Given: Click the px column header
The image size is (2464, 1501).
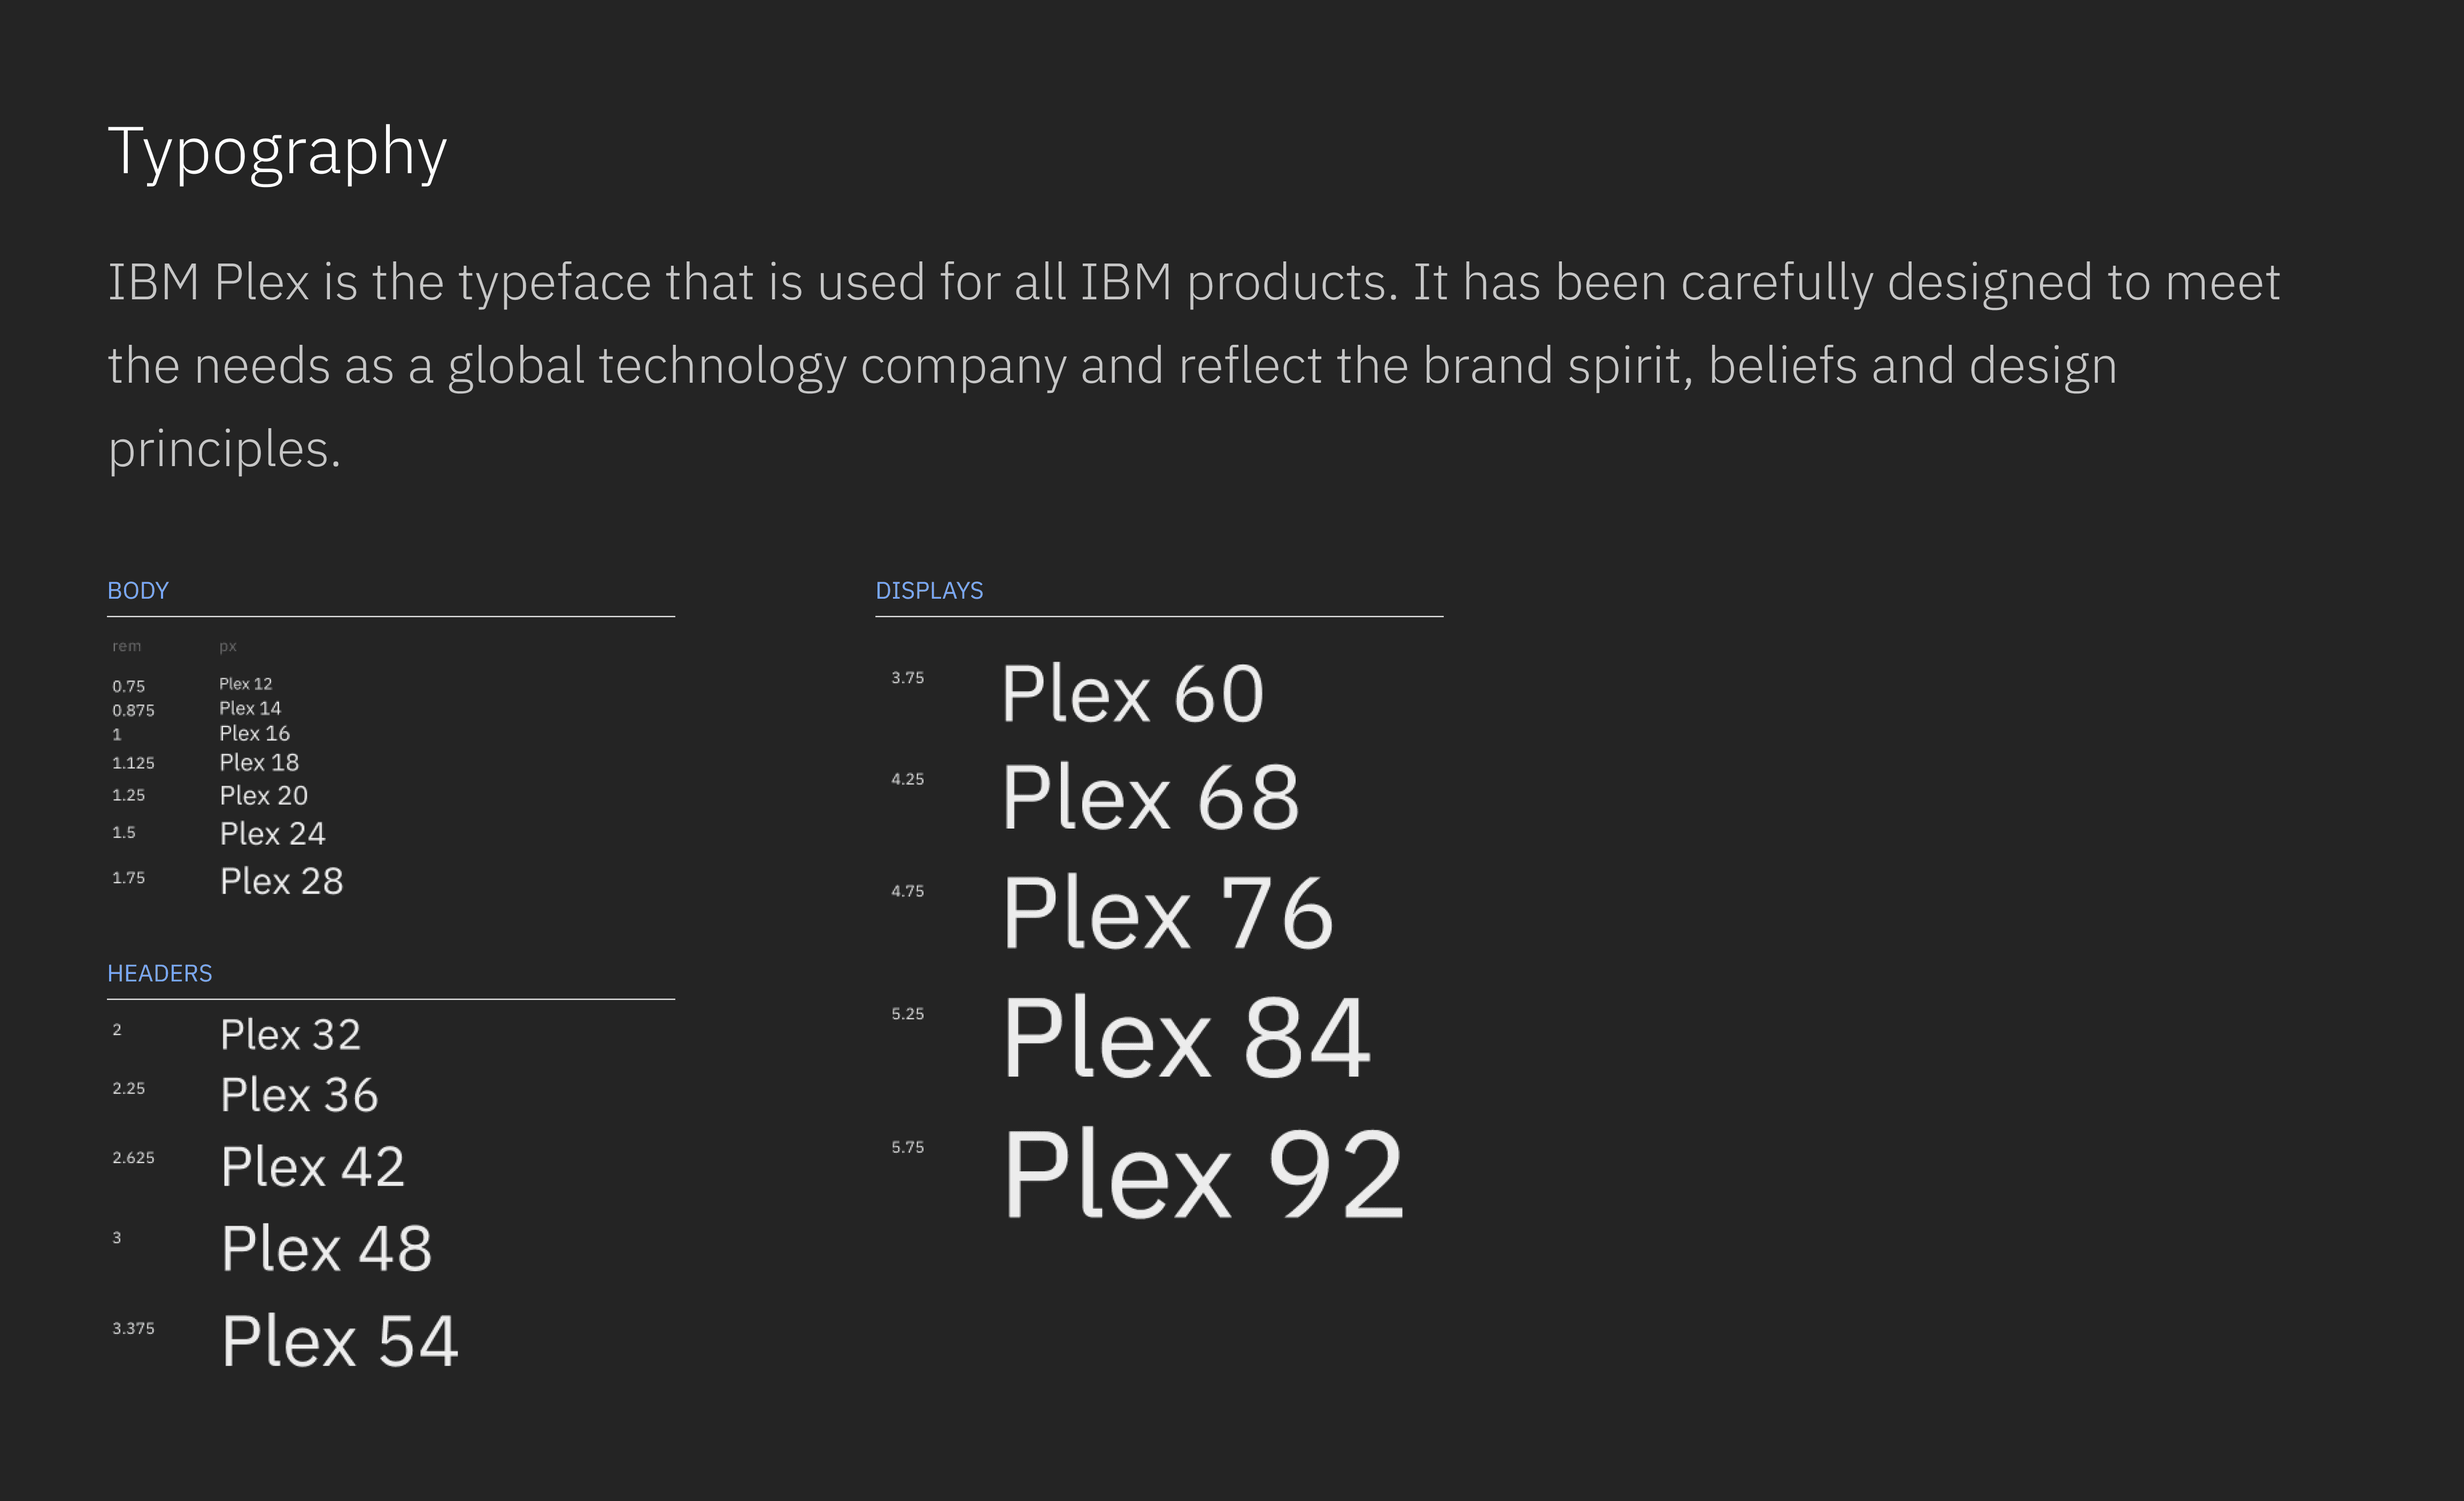Looking at the screenshot, I should [x=228, y=647].
